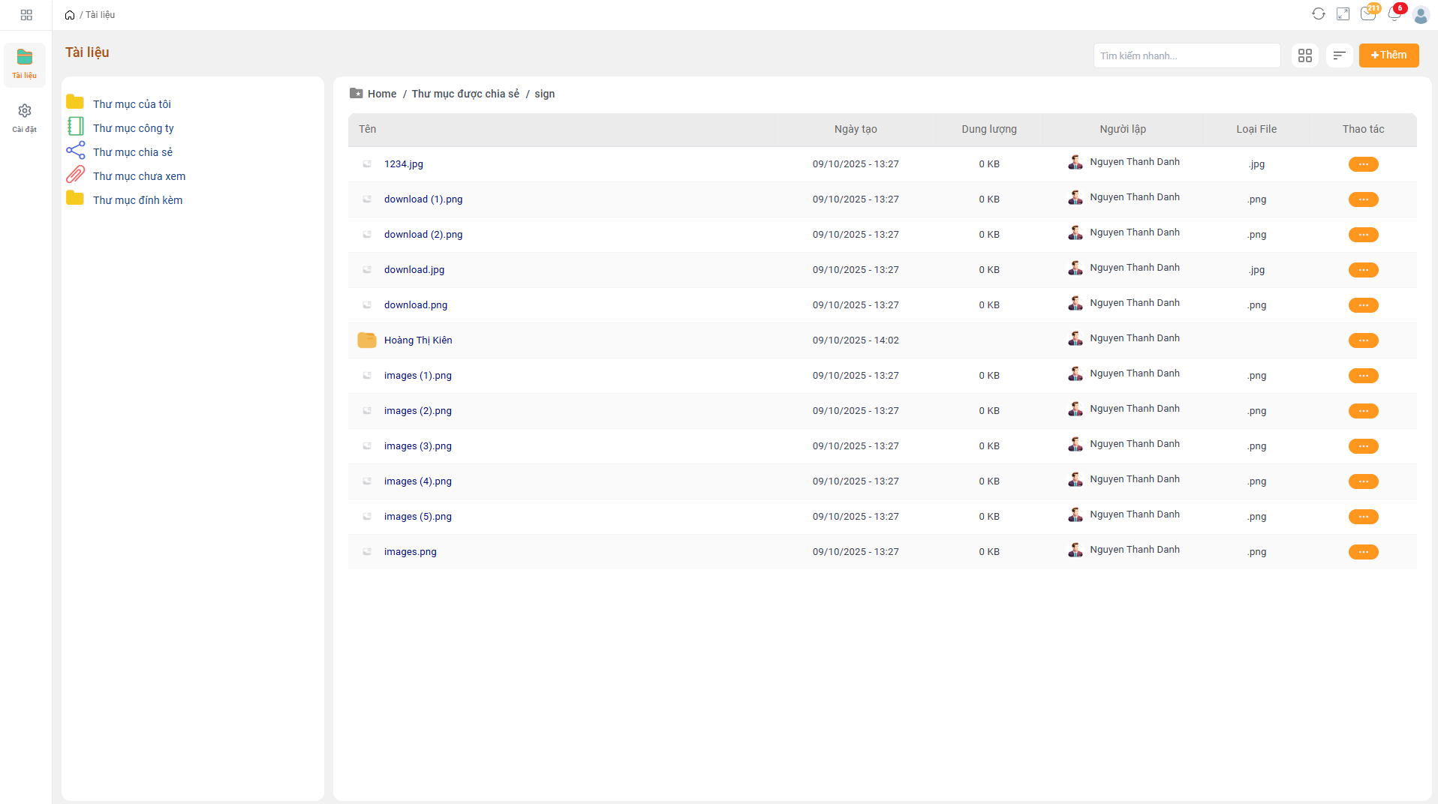1438x804 pixels.
Task: Open actions menu for 1234.jpg
Action: point(1363,164)
